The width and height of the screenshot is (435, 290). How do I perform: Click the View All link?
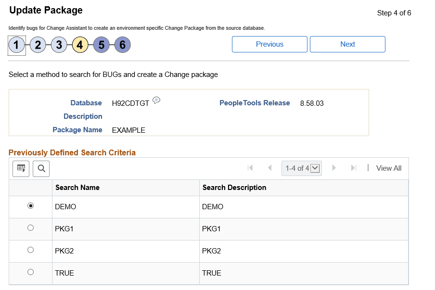point(388,168)
